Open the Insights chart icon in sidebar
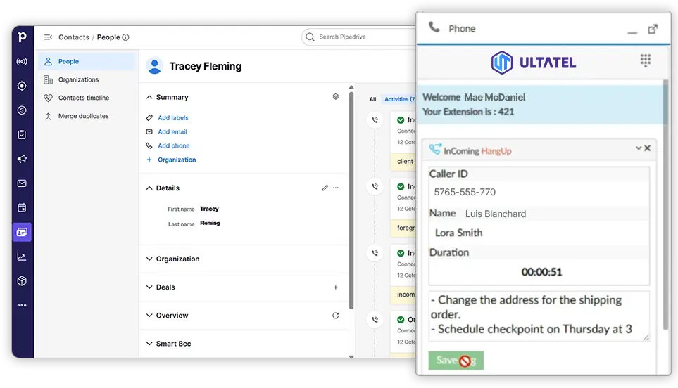The height and width of the screenshot is (388, 678). (22, 257)
